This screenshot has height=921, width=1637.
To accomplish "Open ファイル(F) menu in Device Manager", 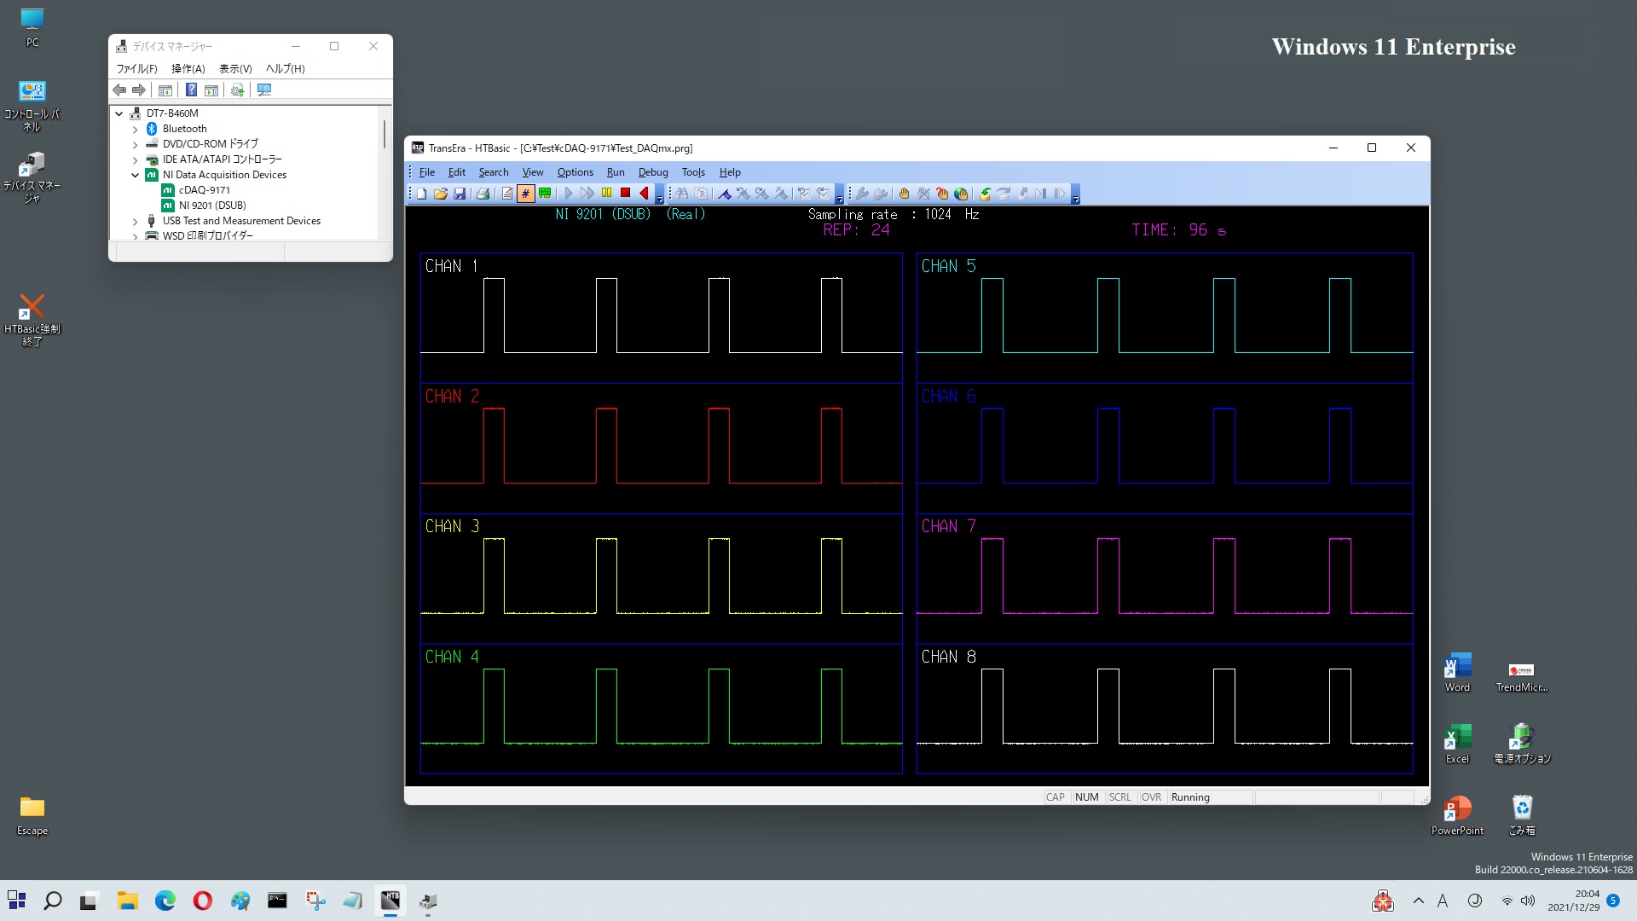I will (x=136, y=68).
